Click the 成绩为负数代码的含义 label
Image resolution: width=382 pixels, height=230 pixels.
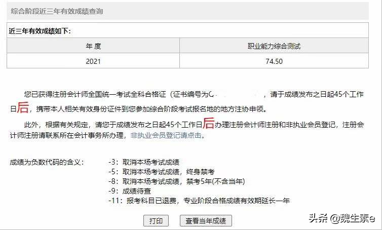(x=47, y=162)
